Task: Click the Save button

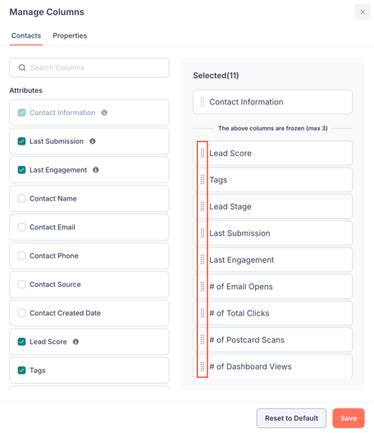Action: [349, 418]
